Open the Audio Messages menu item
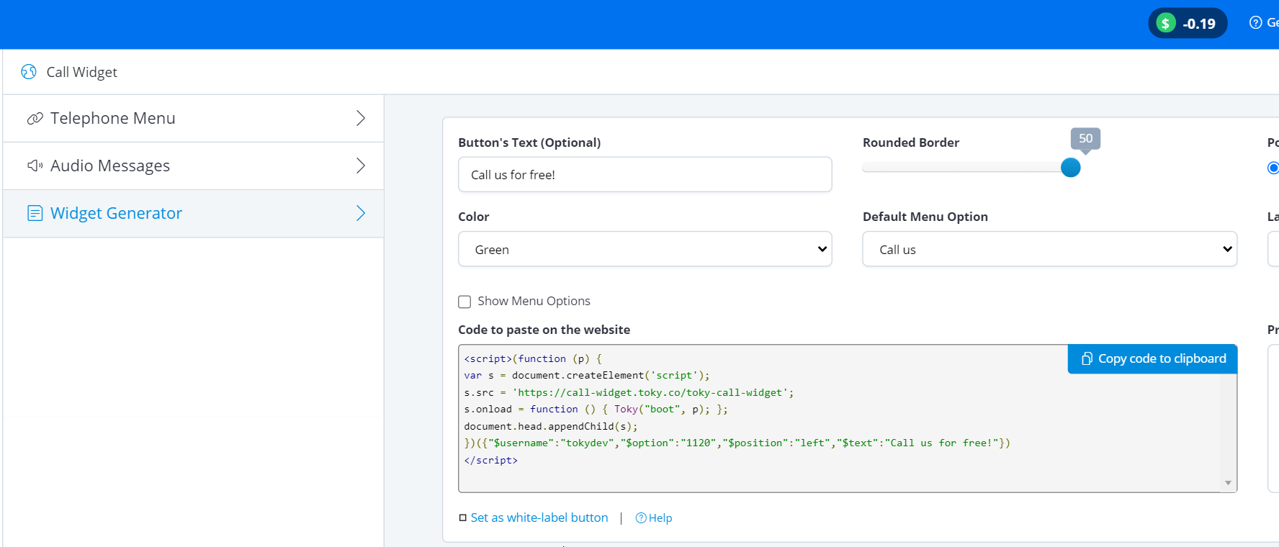 pyautogui.click(x=109, y=166)
